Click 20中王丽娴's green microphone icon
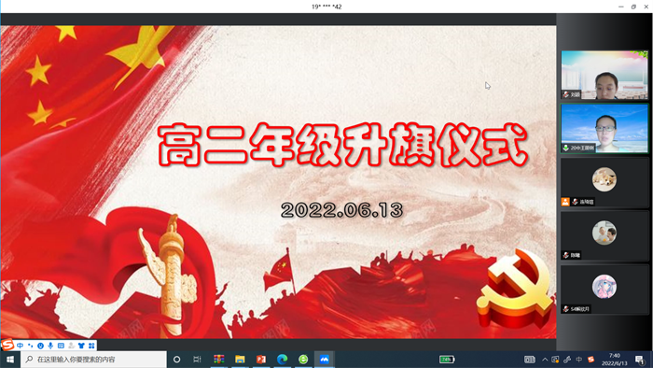The image size is (653, 368). 566,148
